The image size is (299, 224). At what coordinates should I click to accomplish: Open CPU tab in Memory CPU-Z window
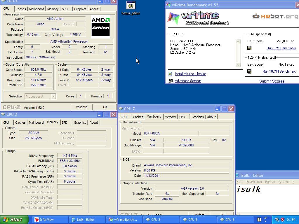[x=6, y=123]
